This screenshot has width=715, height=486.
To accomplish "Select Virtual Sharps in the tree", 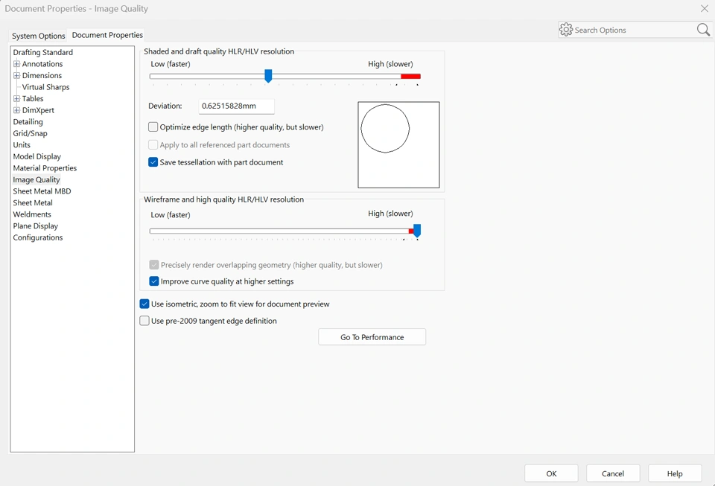I will pos(45,87).
